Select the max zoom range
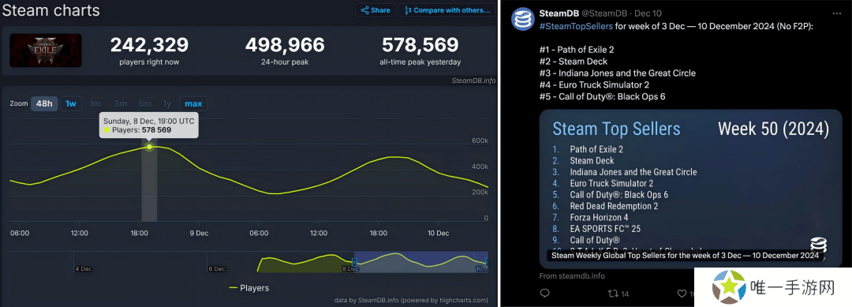Image resolution: width=852 pixels, height=307 pixels. (193, 103)
